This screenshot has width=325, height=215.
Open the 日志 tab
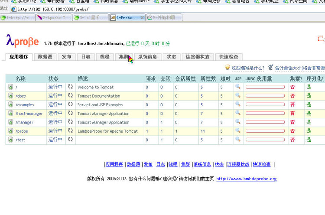coord(86,57)
